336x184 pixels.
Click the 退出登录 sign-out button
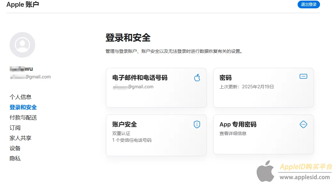coord(308,4)
